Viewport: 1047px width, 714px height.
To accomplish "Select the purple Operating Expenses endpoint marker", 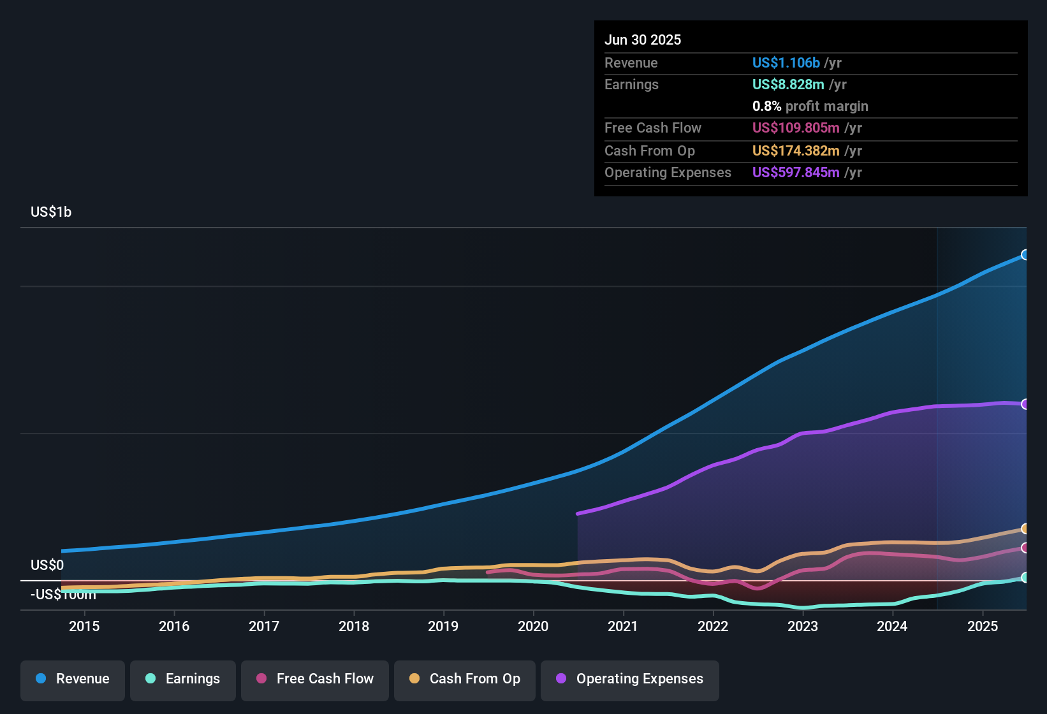I will click(x=1025, y=404).
